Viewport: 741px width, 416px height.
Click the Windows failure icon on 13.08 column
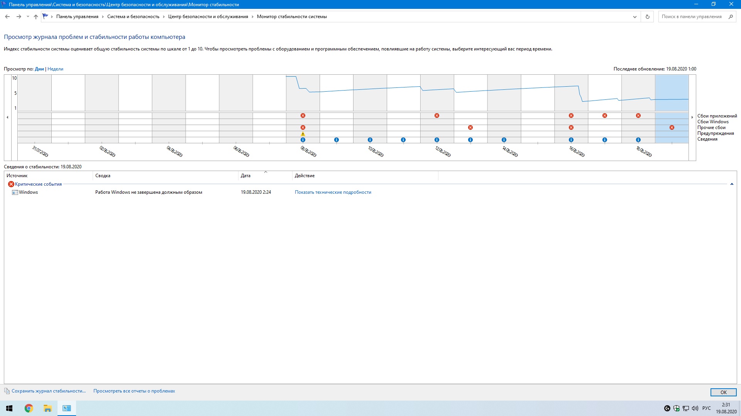pos(470,127)
